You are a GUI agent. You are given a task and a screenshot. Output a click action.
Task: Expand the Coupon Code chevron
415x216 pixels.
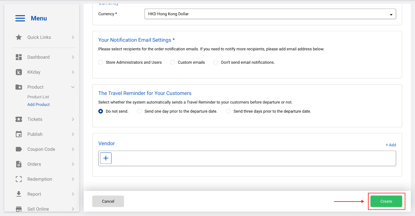click(73, 149)
